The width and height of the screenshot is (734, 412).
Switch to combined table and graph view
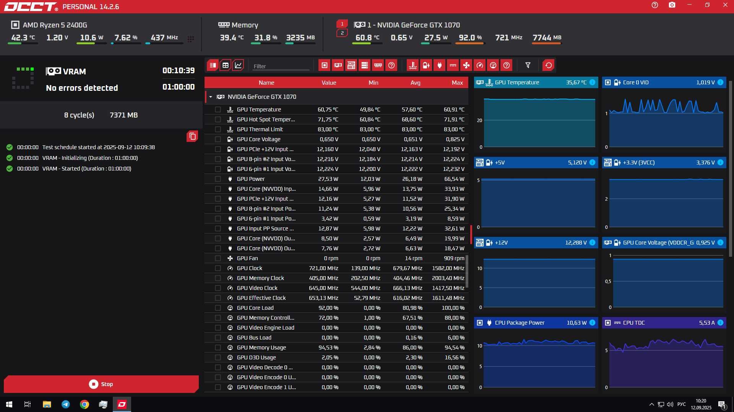click(x=213, y=65)
